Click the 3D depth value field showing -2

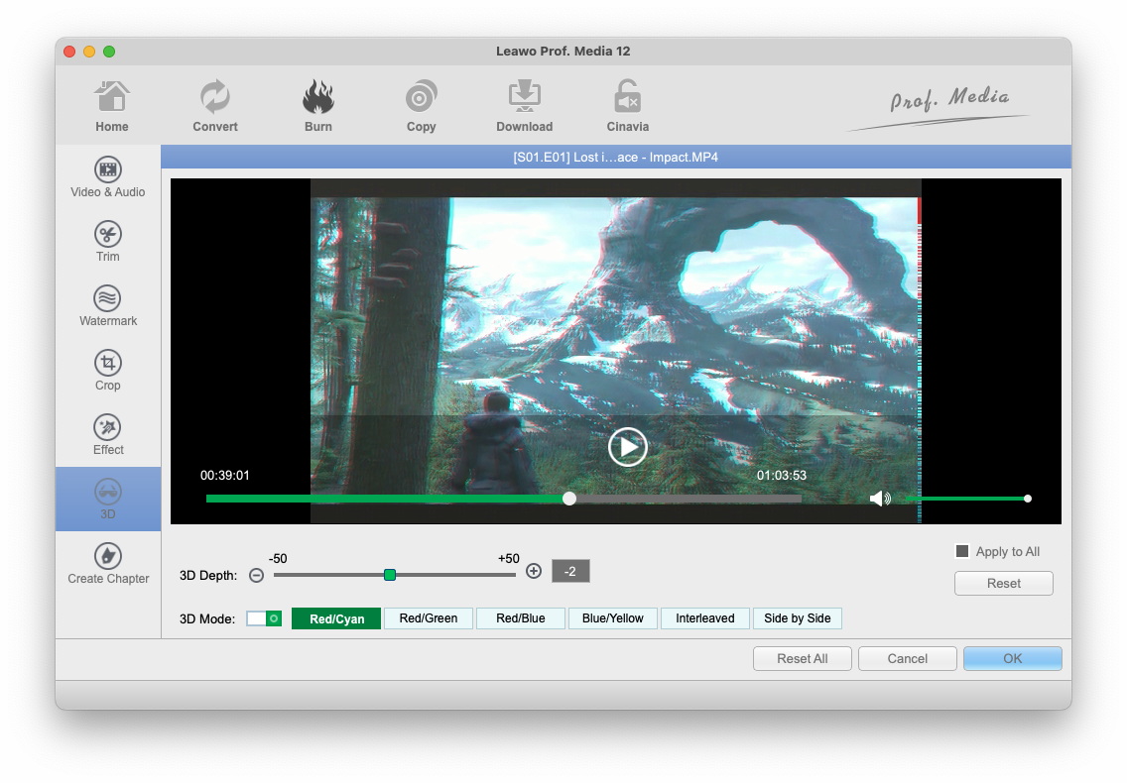(570, 571)
